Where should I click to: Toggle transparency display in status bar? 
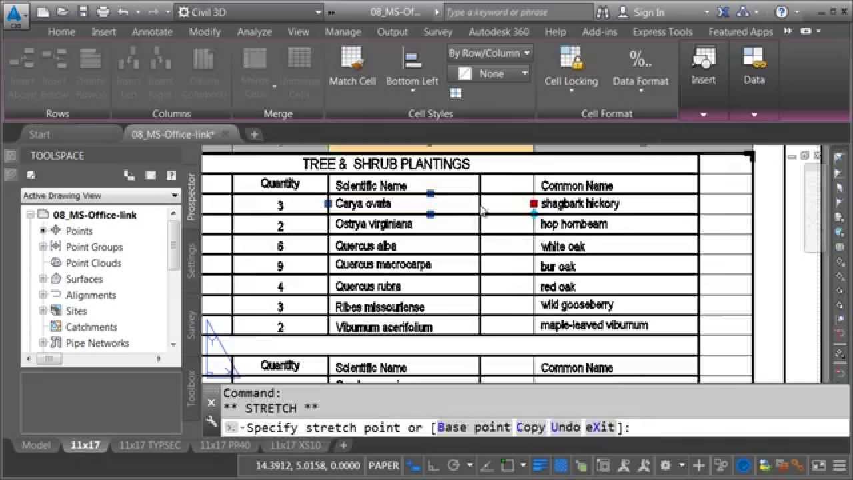(x=562, y=465)
